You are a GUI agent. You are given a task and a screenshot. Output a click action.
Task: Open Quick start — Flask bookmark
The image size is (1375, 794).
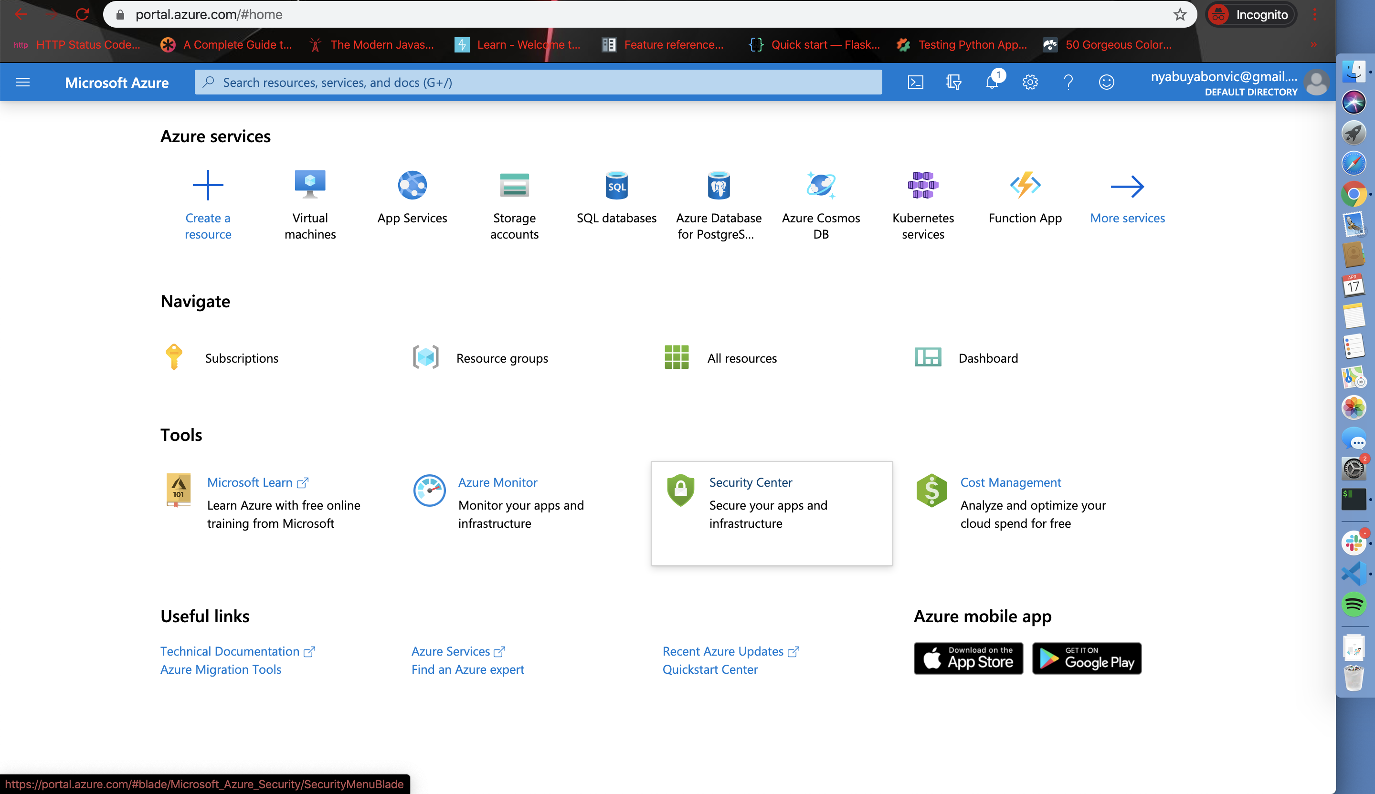pyautogui.click(x=814, y=45)
